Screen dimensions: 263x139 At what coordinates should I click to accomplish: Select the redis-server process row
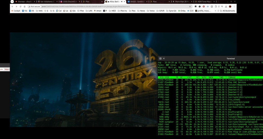point(210,107)
